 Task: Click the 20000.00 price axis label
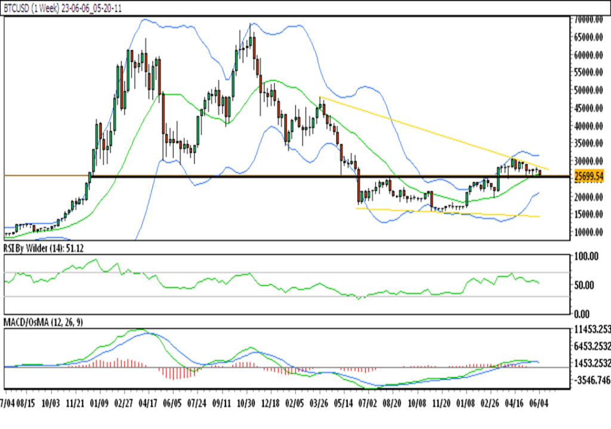[x=588, y=197]
